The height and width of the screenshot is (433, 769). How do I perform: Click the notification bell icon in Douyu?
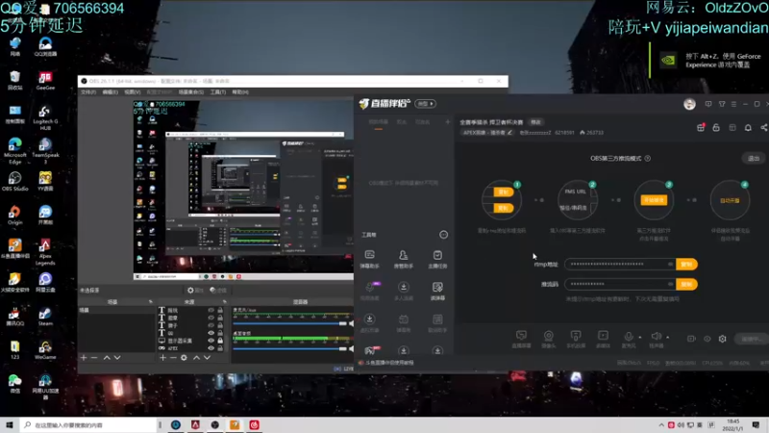point(748,128)
